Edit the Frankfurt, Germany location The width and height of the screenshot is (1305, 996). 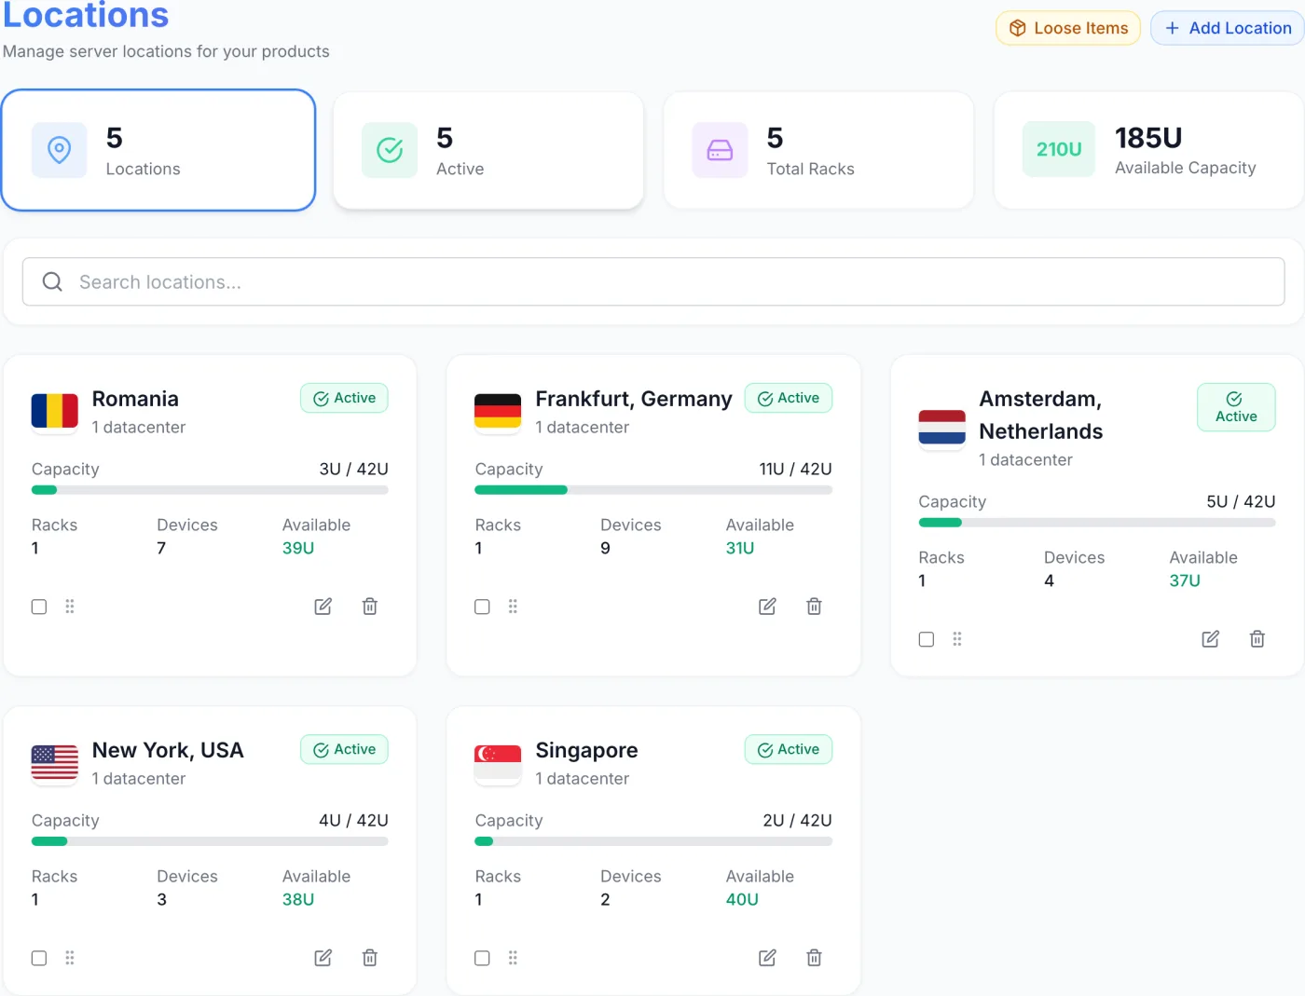[x=767, y=607]
